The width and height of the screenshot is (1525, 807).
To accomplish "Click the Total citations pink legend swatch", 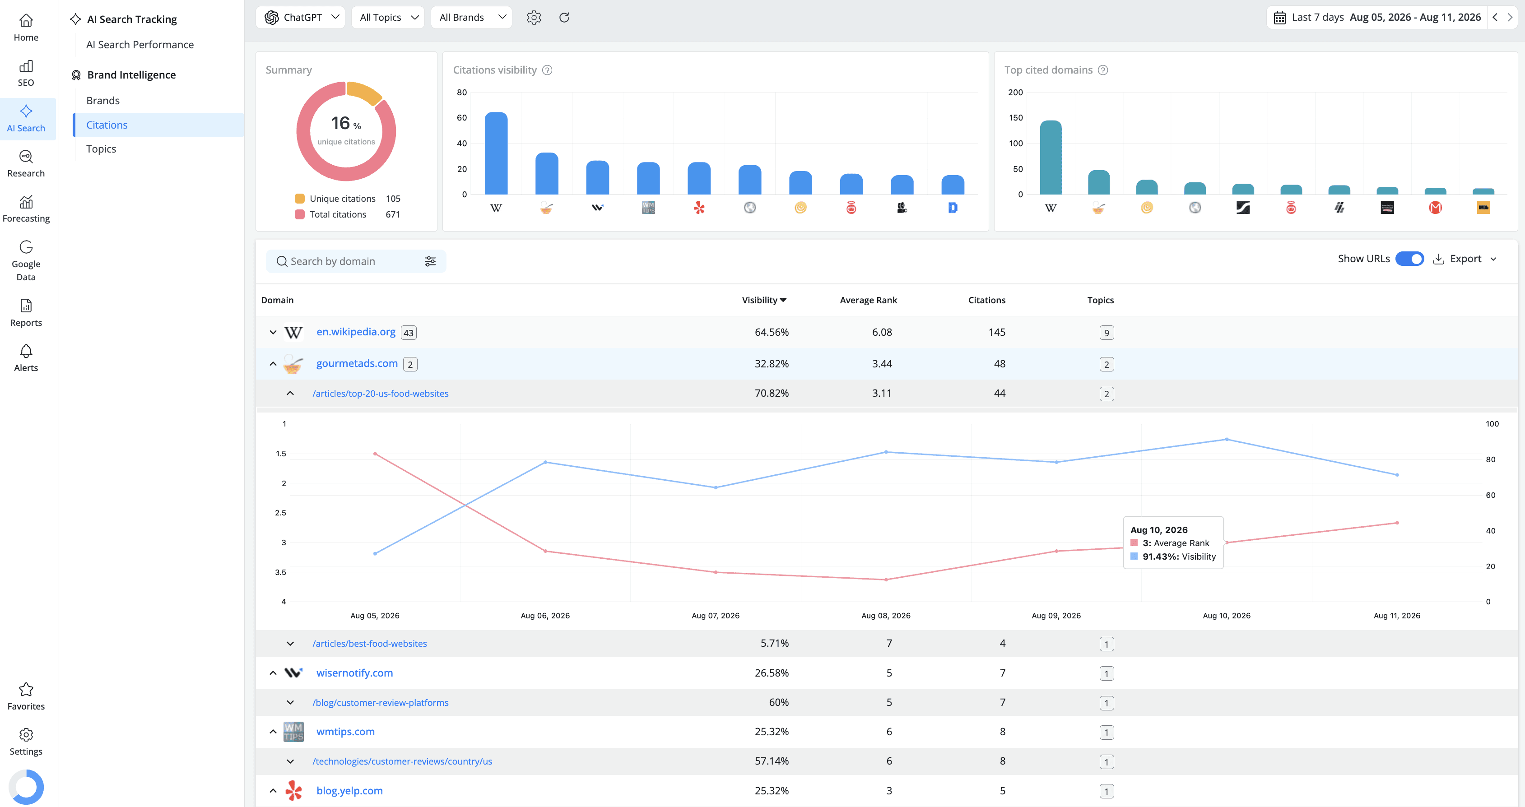I will [300, 214].
